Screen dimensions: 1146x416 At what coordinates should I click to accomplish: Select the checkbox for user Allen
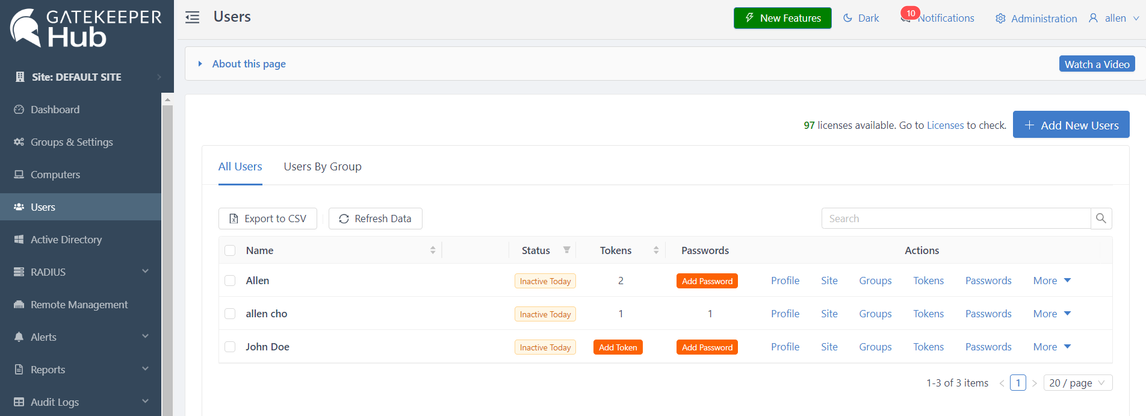230,281
